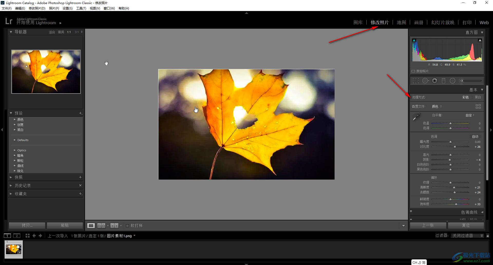
Task: Toggle the Tone Curve panel switch
Action: (x=411, y=212)
